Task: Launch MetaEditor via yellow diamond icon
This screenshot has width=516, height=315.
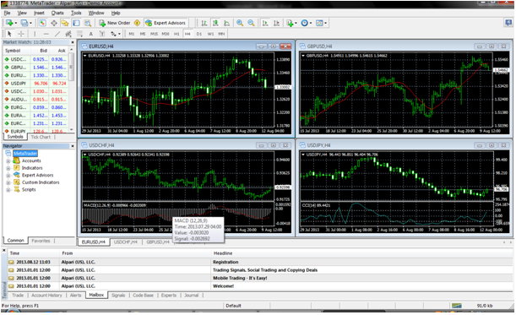Action: pos(137,23)
